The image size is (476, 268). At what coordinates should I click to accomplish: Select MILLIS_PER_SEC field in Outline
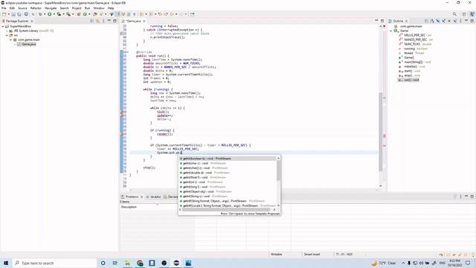click(415, 35)
